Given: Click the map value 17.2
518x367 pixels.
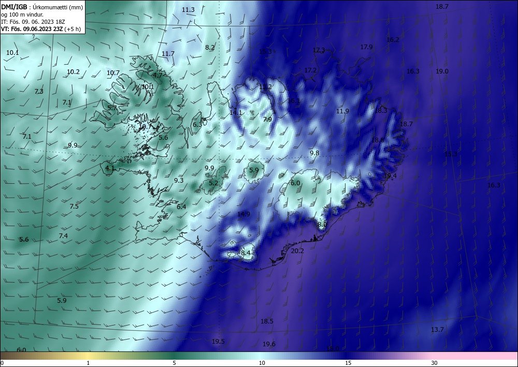Looking at the screenshot, I should (x=310, y=70).
